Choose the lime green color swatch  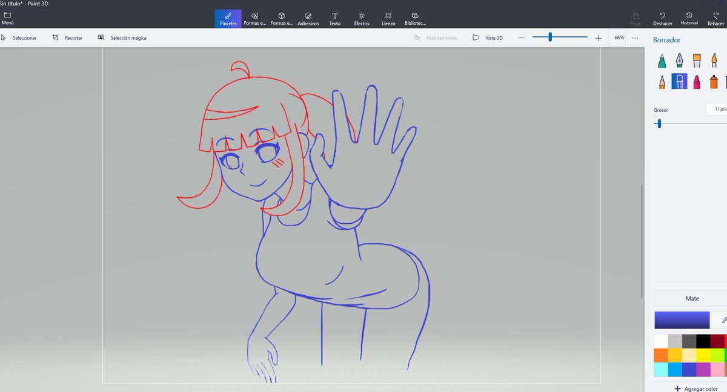coord(717,355)
